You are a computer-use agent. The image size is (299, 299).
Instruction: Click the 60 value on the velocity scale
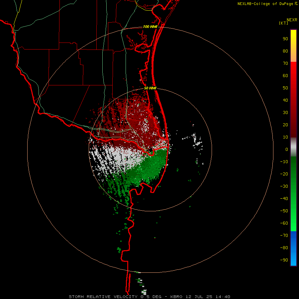pyautogui.click(x=285, y=76)
